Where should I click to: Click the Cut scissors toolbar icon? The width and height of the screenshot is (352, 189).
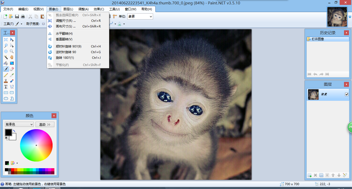coord(30,16)
